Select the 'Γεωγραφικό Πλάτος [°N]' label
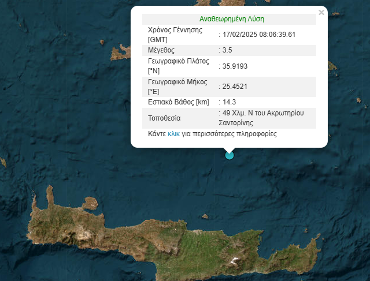370x281 pixels. point(179,66)
